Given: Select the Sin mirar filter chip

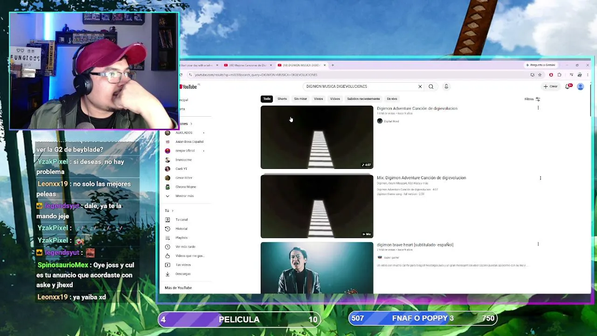Looking at the screenshot, I should (x=300, y=99).
